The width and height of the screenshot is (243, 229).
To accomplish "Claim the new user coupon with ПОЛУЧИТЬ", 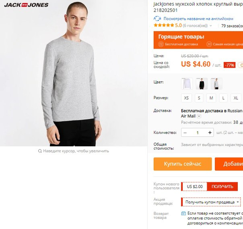I will pos(222,186).
